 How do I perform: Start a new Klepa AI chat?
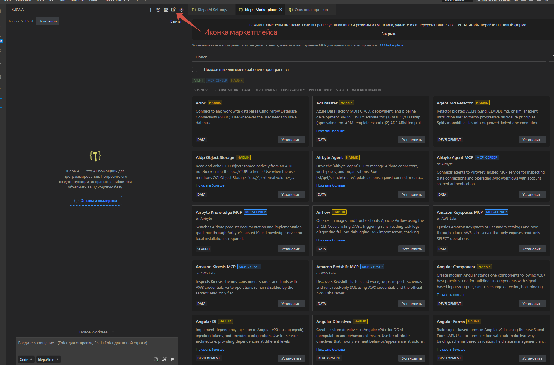point(151,10)
